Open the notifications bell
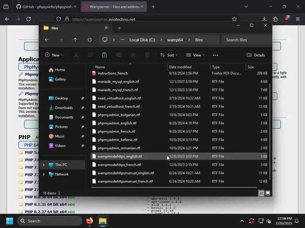The height and width of the screenshot is (228, 305). pyautogui.click(x=297, y=221)
